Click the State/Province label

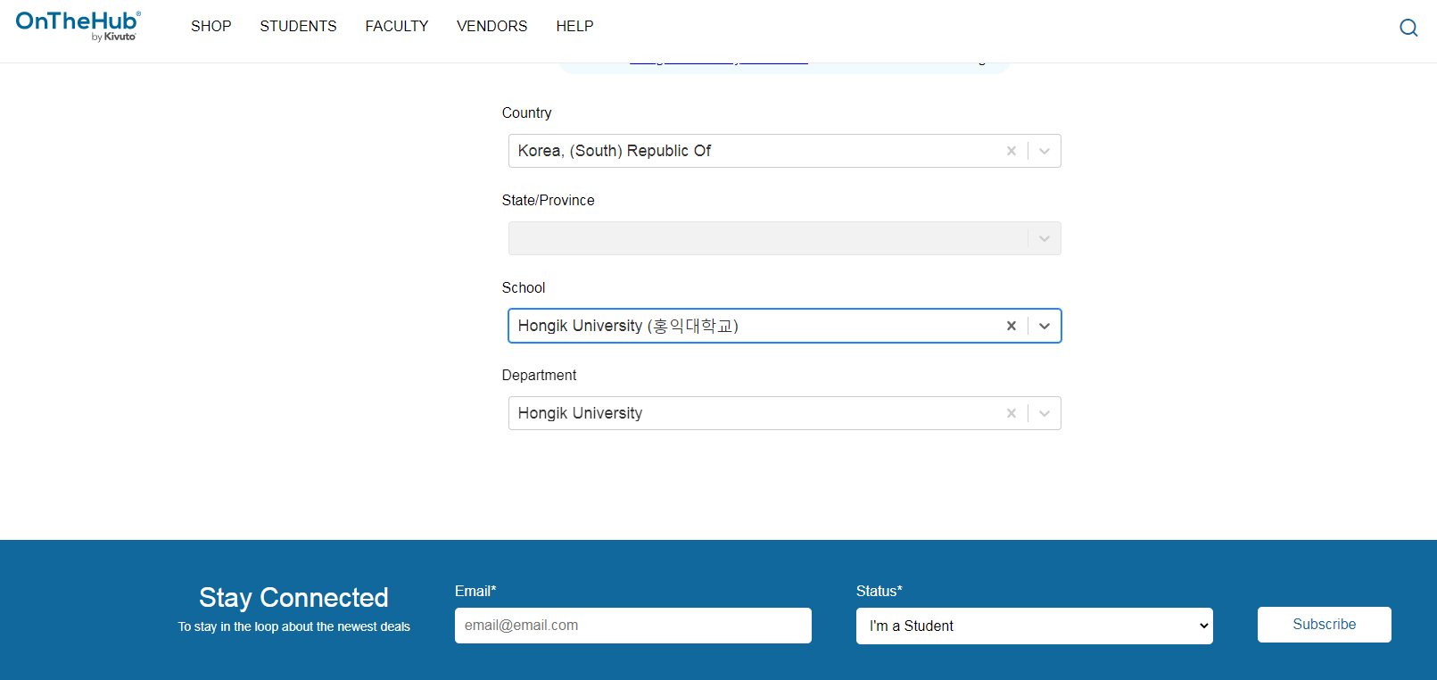548,200
